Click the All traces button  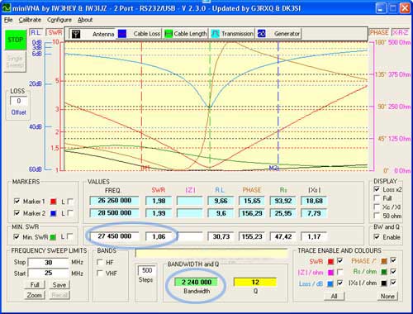tap(334, 296)
